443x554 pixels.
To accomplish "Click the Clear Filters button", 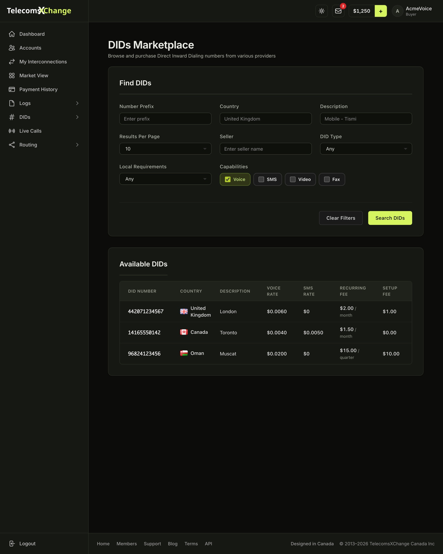I will click(341, 218).
